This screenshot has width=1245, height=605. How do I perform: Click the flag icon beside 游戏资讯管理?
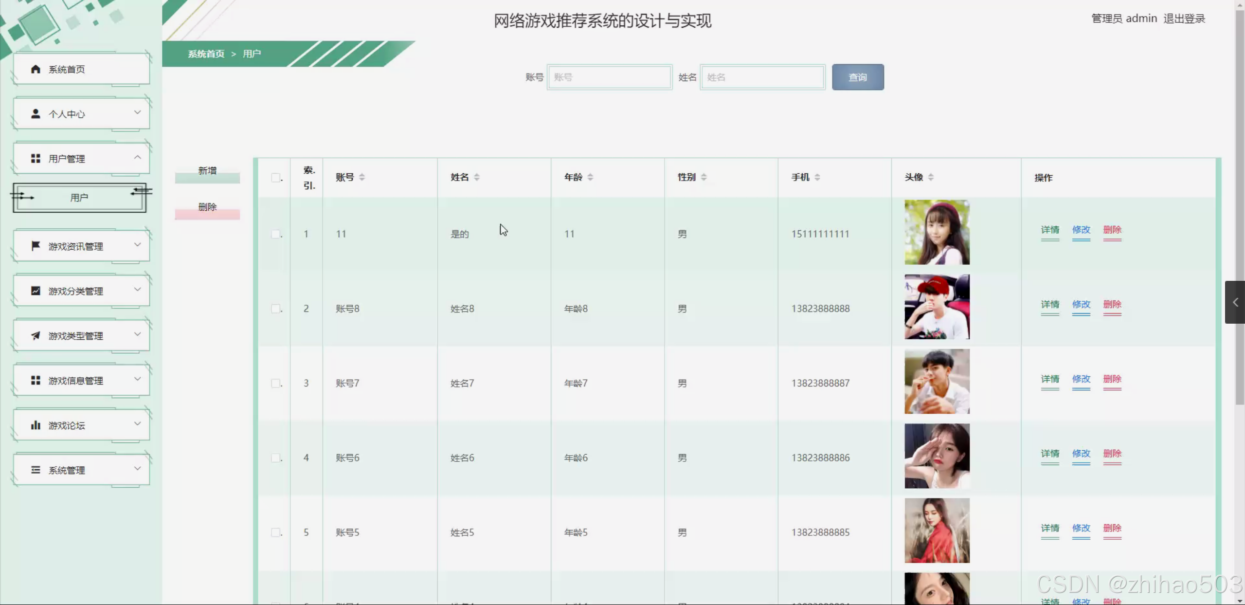tap(36, 246)
